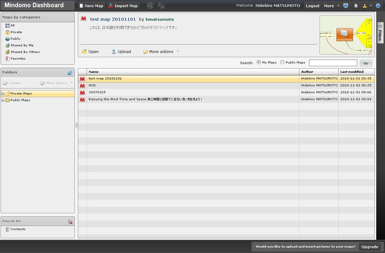Viewport: 385px width, 253px height.
Task: Click the Import Map button
Action: (123, 6)
